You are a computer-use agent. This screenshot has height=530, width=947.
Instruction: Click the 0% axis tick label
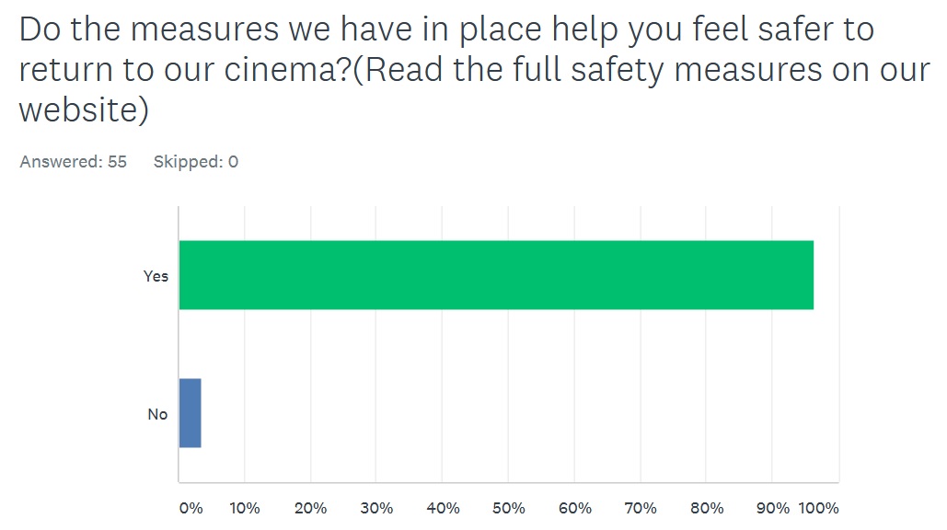pyautogui.click(x=191, y=508)
